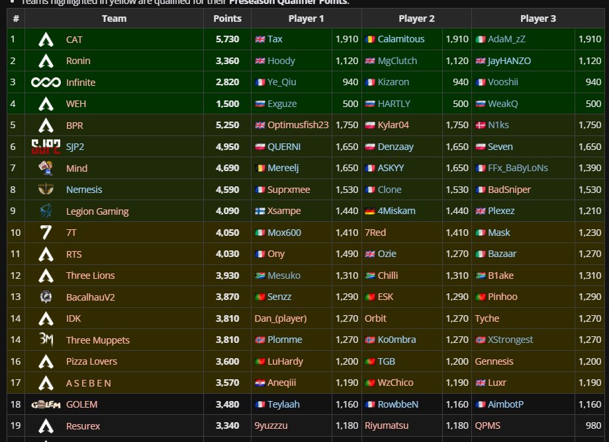
Task: Click the Croatian flag beside Aneqiii
Action: point(260,383)
